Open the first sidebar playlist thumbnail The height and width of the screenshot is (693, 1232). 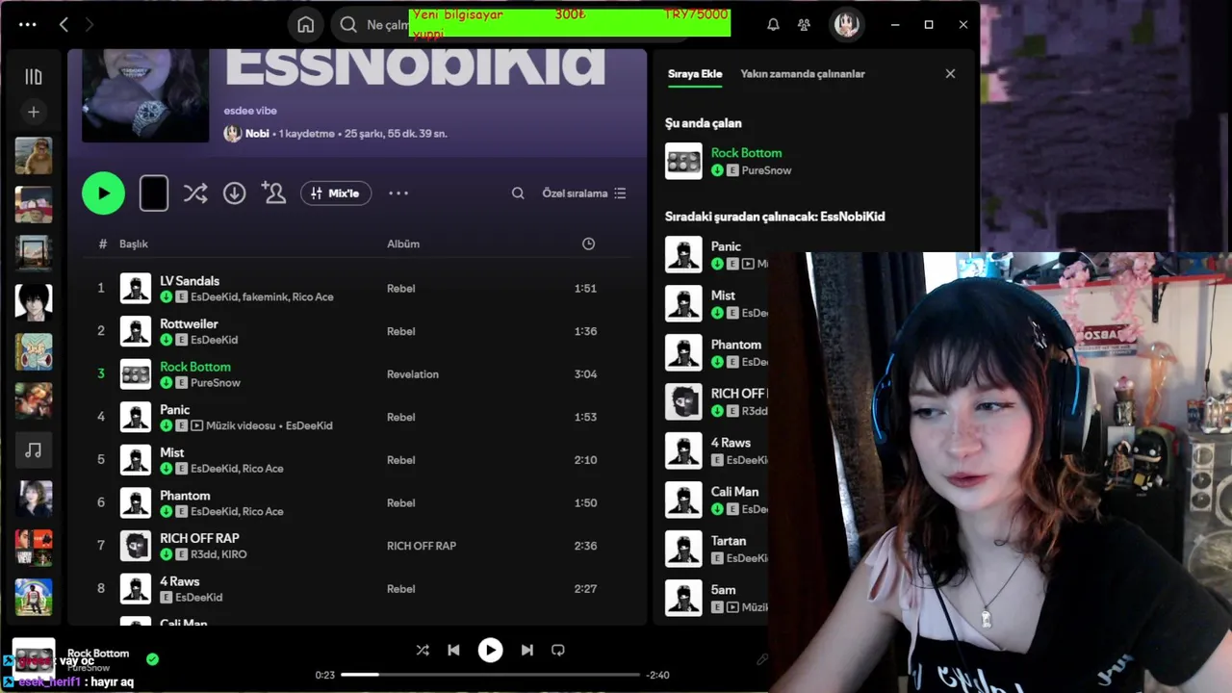tap(34, 156)
